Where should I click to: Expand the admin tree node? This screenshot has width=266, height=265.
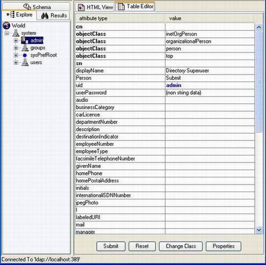pos(16,41)
